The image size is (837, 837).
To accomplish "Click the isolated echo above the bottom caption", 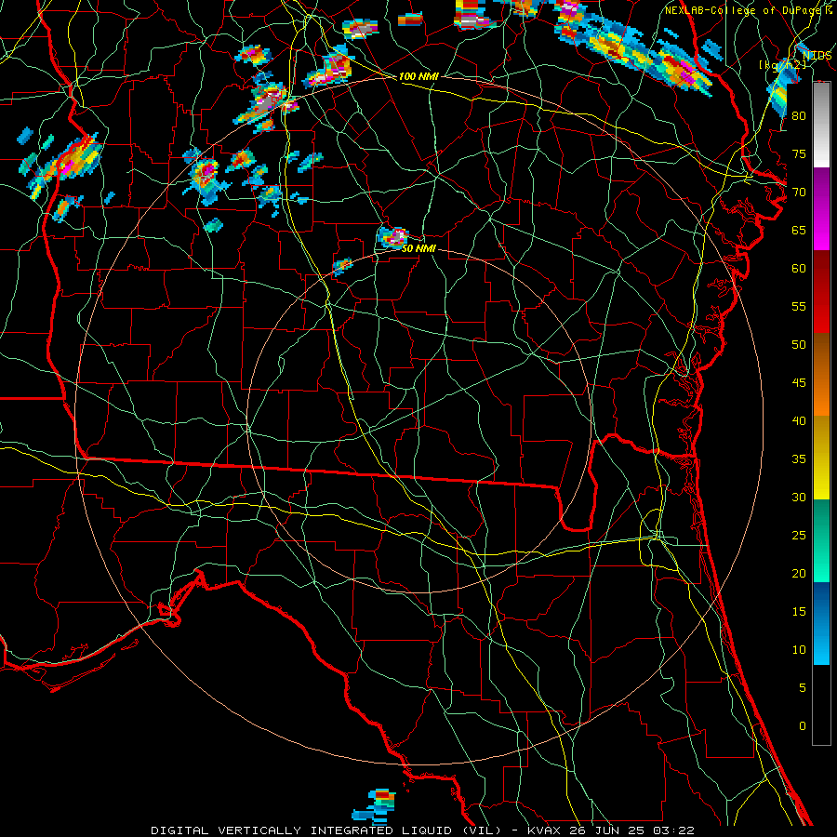I will click(x=375, y=806).
